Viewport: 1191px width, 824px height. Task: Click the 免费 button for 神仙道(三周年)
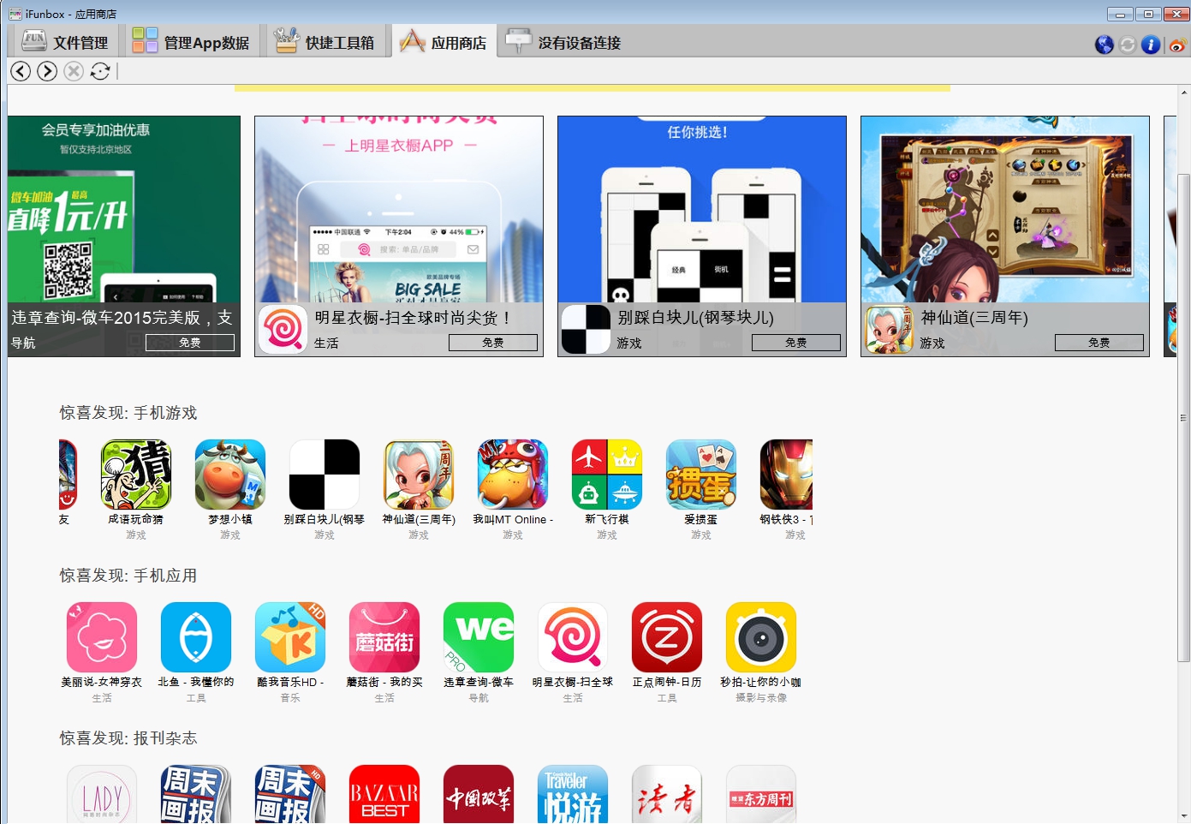click(x=1099, y=342)
